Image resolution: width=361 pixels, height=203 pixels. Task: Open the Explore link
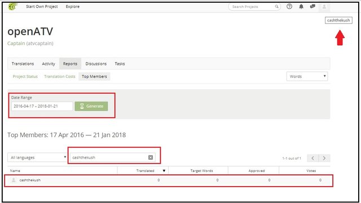[73, 6]
